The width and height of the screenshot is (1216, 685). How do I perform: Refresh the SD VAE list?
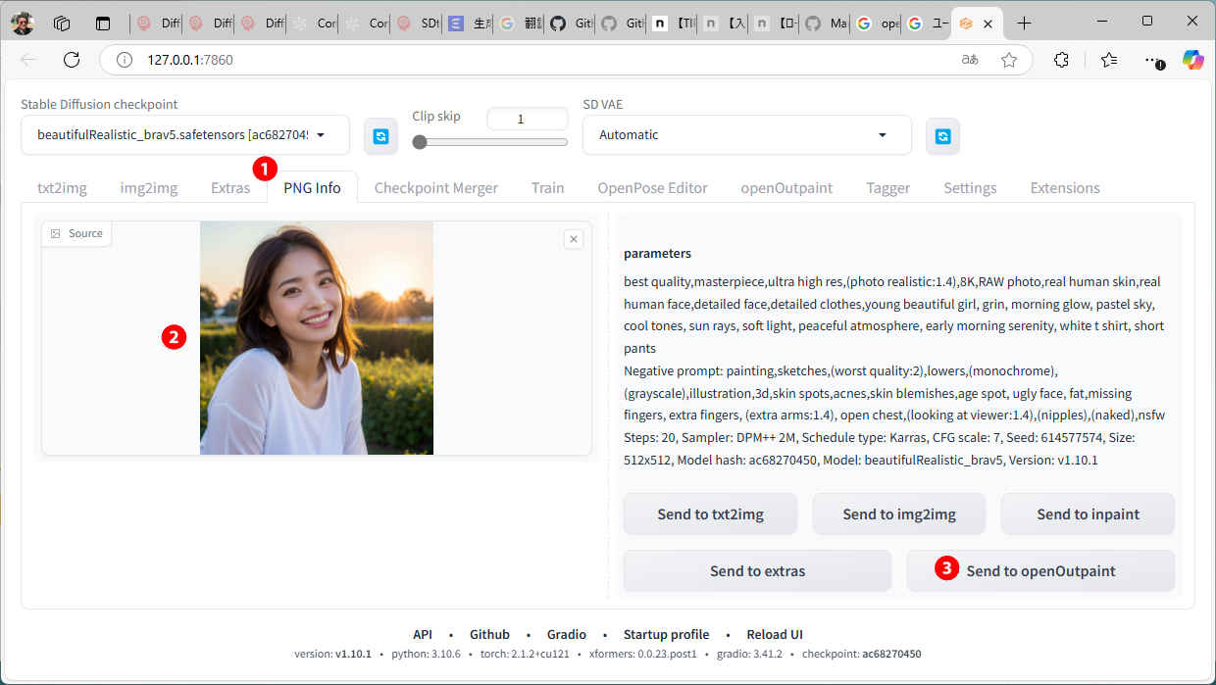[942, 136]
